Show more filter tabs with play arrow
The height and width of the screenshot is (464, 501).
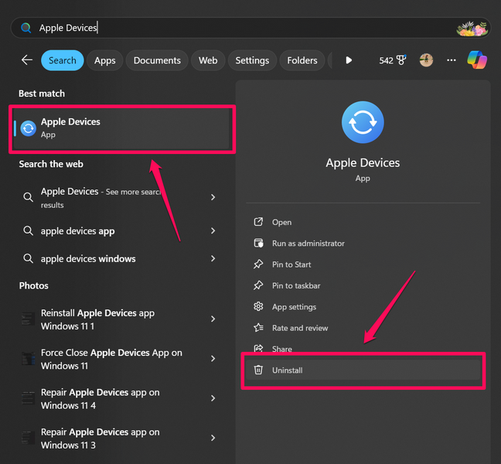point(349,60)
